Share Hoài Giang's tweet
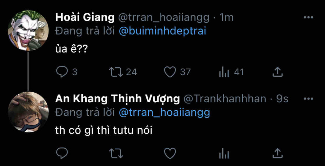The width and height of the screenshot is (325, 166). (277, 72)
